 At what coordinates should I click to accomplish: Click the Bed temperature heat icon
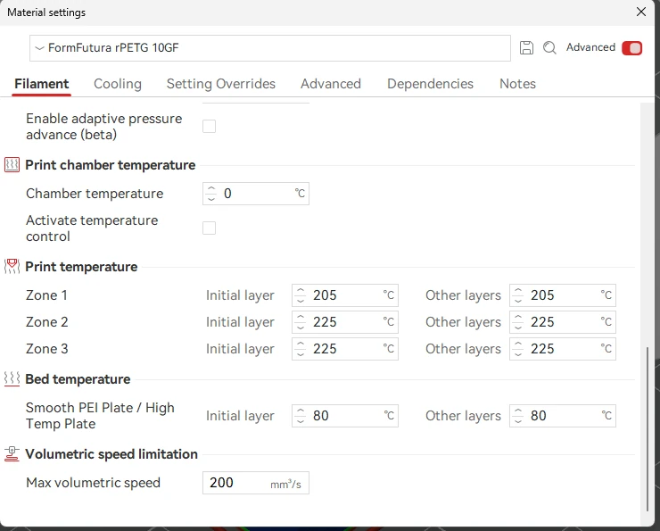tap(12, 379)
